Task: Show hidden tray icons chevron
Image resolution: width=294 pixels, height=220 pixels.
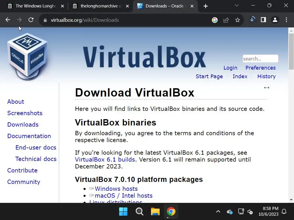Action: (218, 212)
